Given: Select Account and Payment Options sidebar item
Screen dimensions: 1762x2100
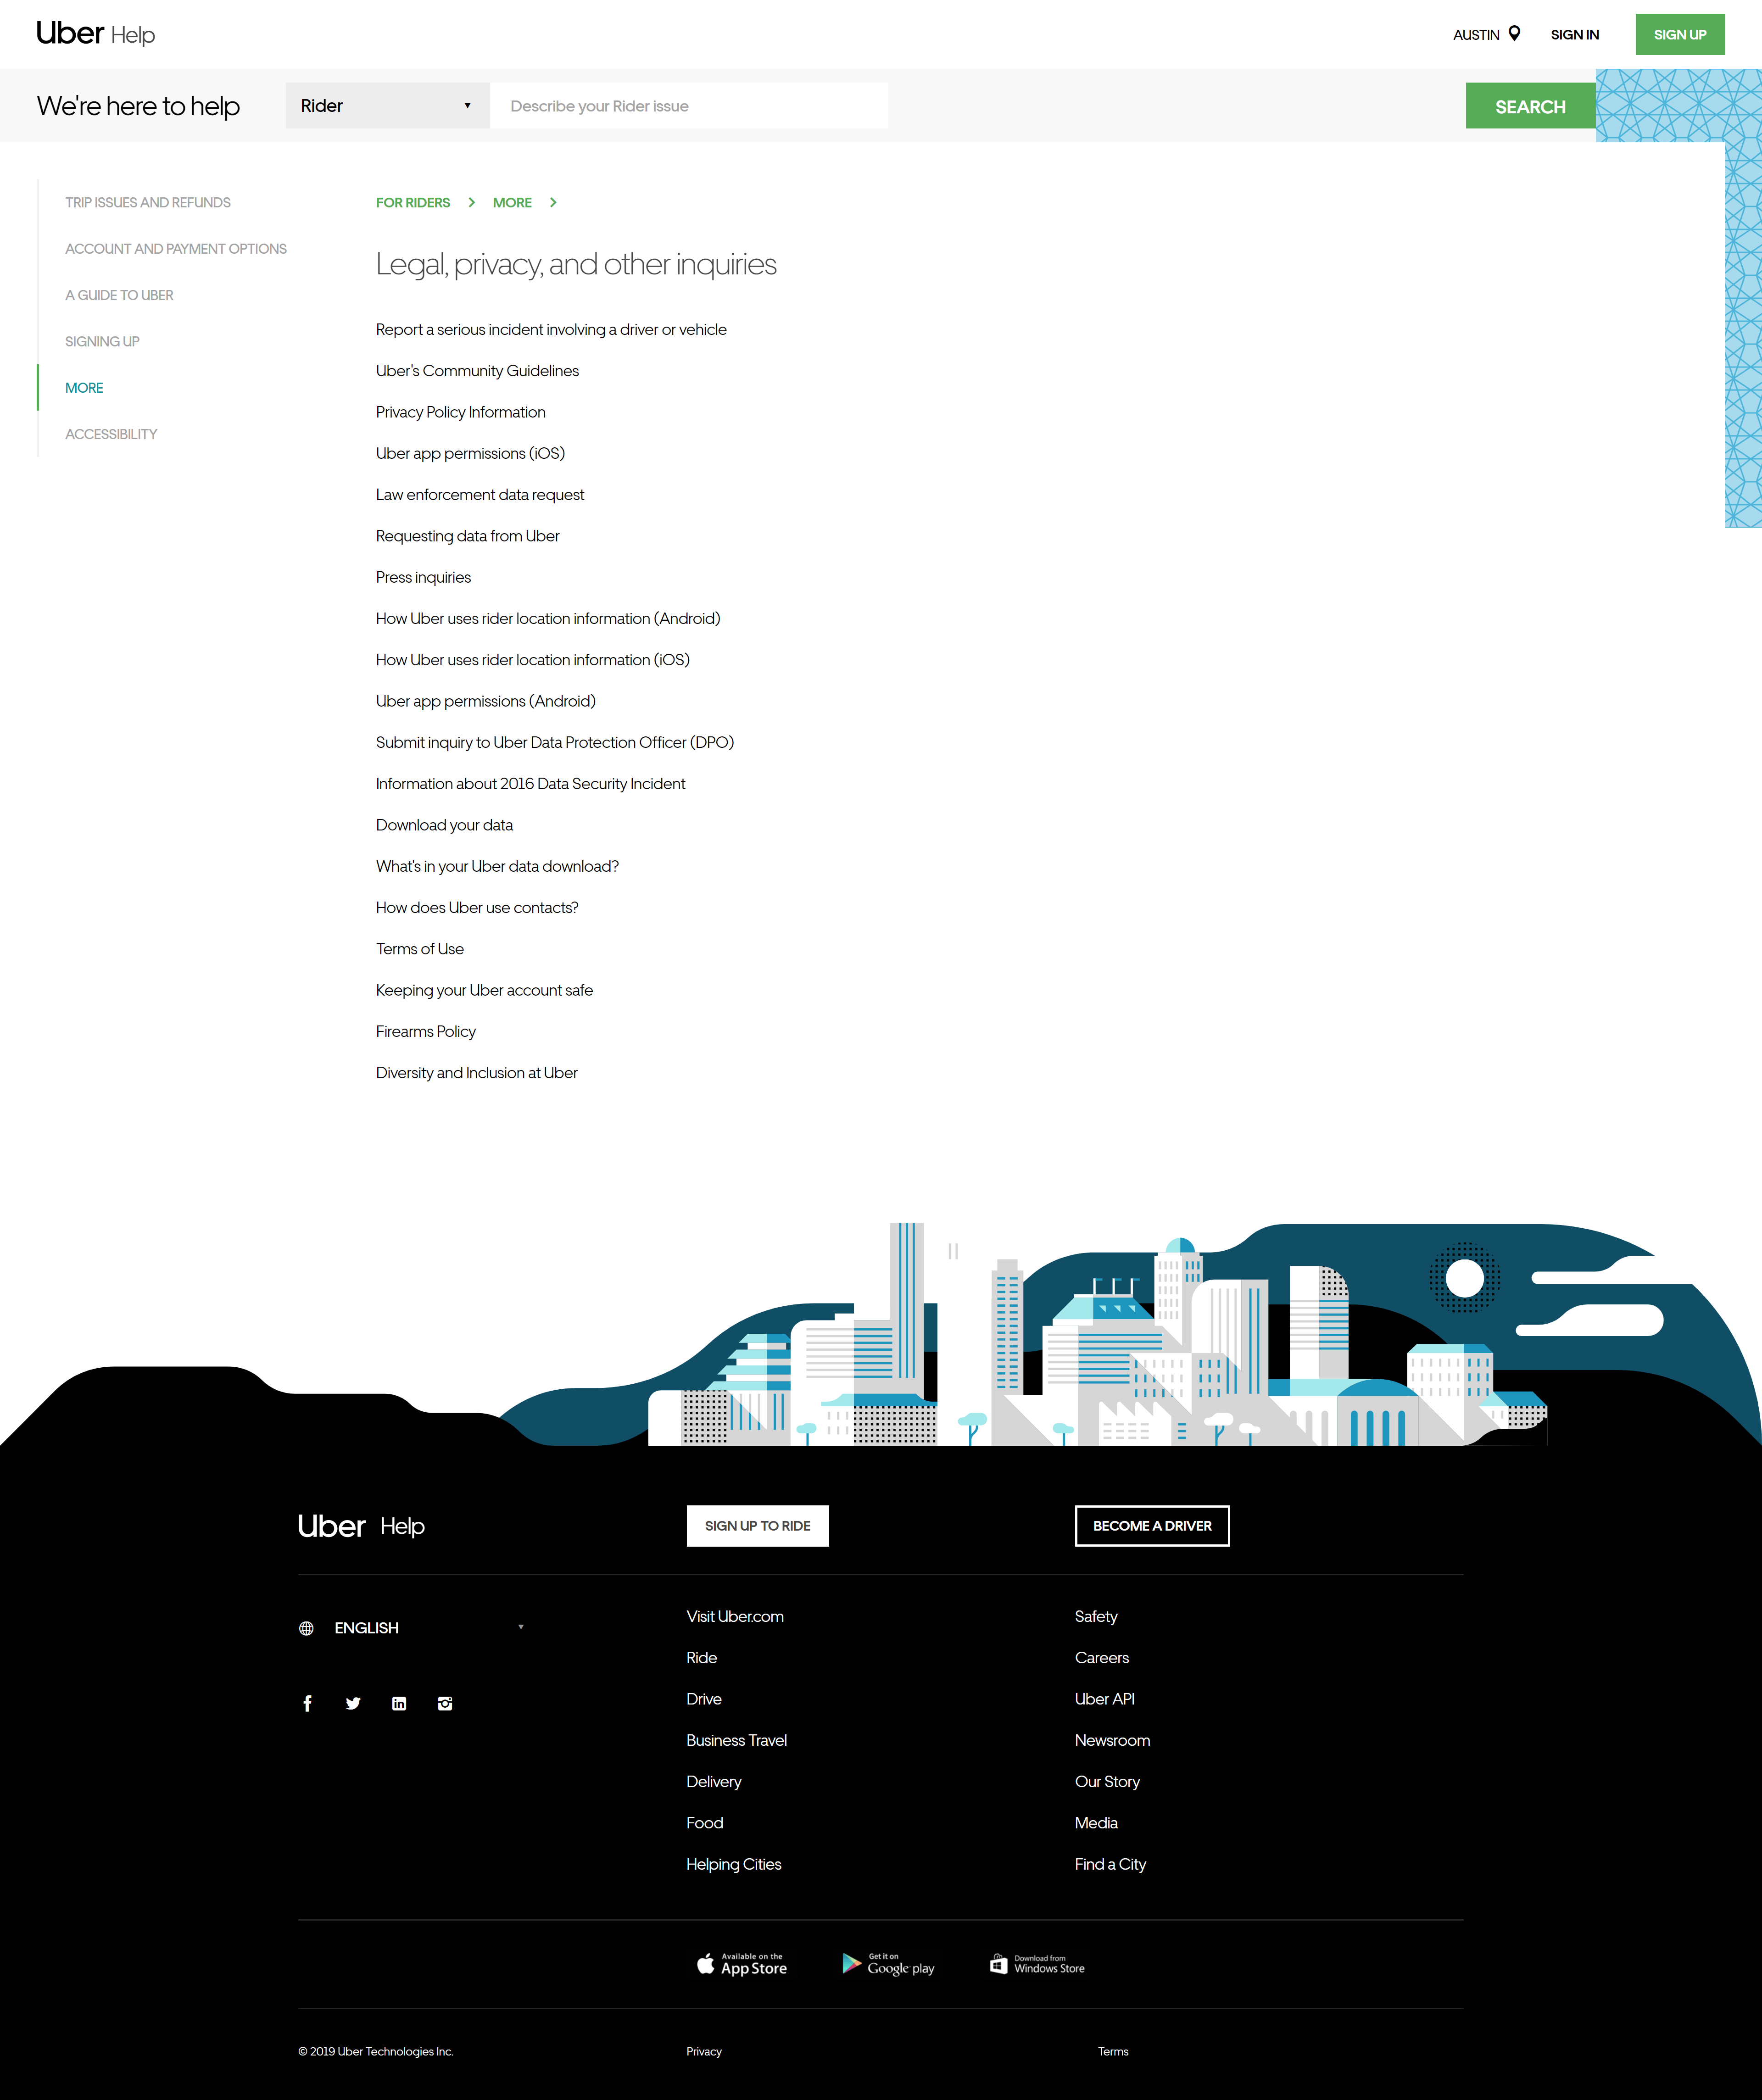Looking at the screenshot, I should click(x=176, y=249).
